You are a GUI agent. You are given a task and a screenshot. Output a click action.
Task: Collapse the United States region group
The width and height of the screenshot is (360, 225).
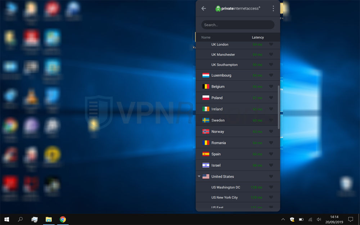[x=199, y=176]
